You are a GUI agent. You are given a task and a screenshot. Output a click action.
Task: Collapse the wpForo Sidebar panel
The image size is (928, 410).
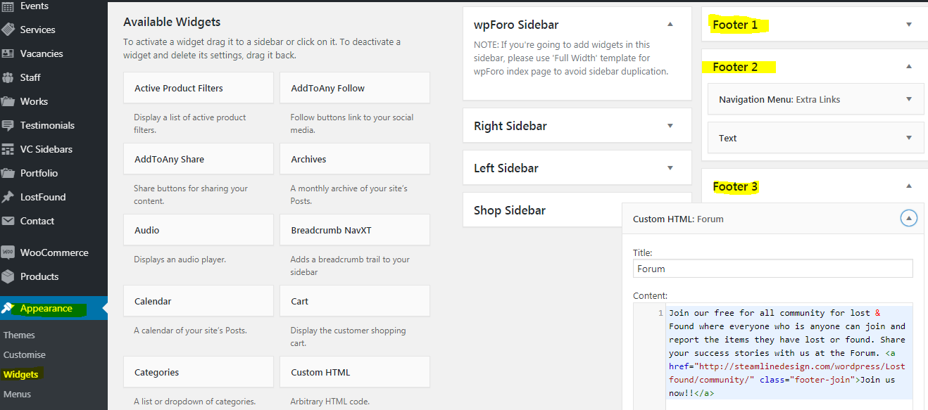coord(670,25)
